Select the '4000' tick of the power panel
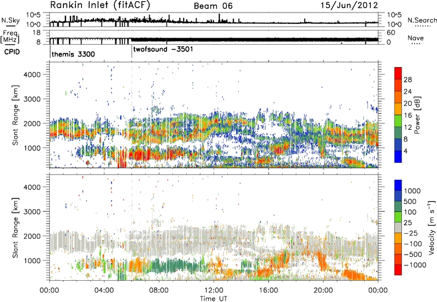The image size is (437, 302). pos(32,75)
